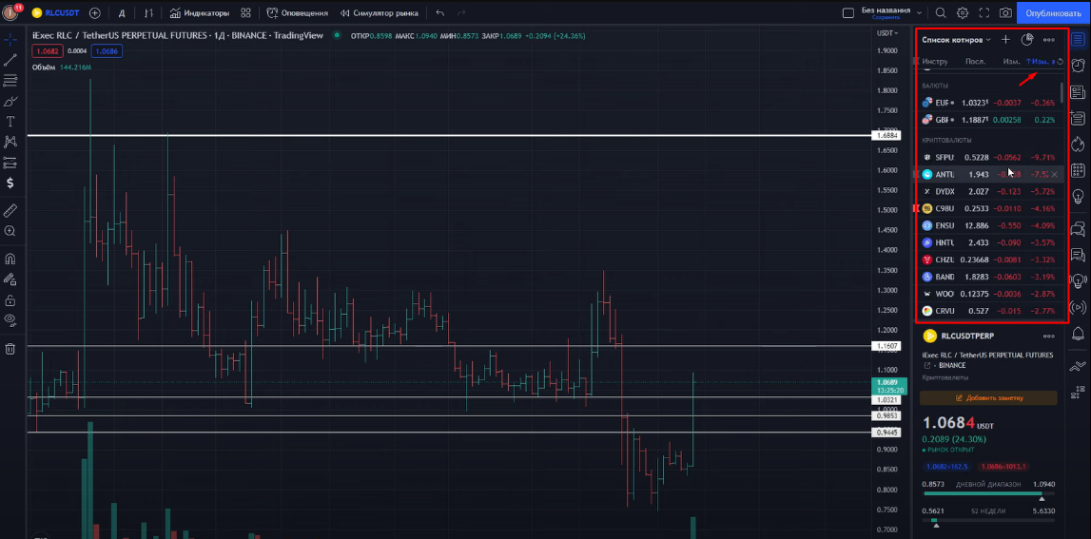1091x539 pixels.
Task: Activate the zoom in tool
Action: tap(10, 231)
